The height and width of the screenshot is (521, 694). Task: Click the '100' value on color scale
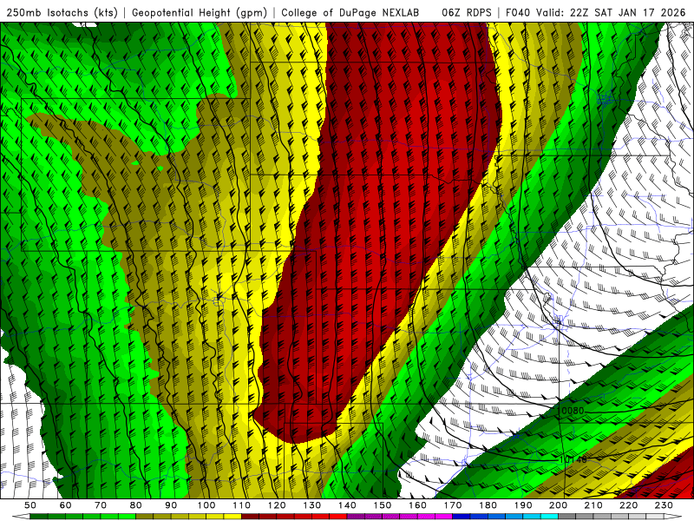tap(206, 505)
